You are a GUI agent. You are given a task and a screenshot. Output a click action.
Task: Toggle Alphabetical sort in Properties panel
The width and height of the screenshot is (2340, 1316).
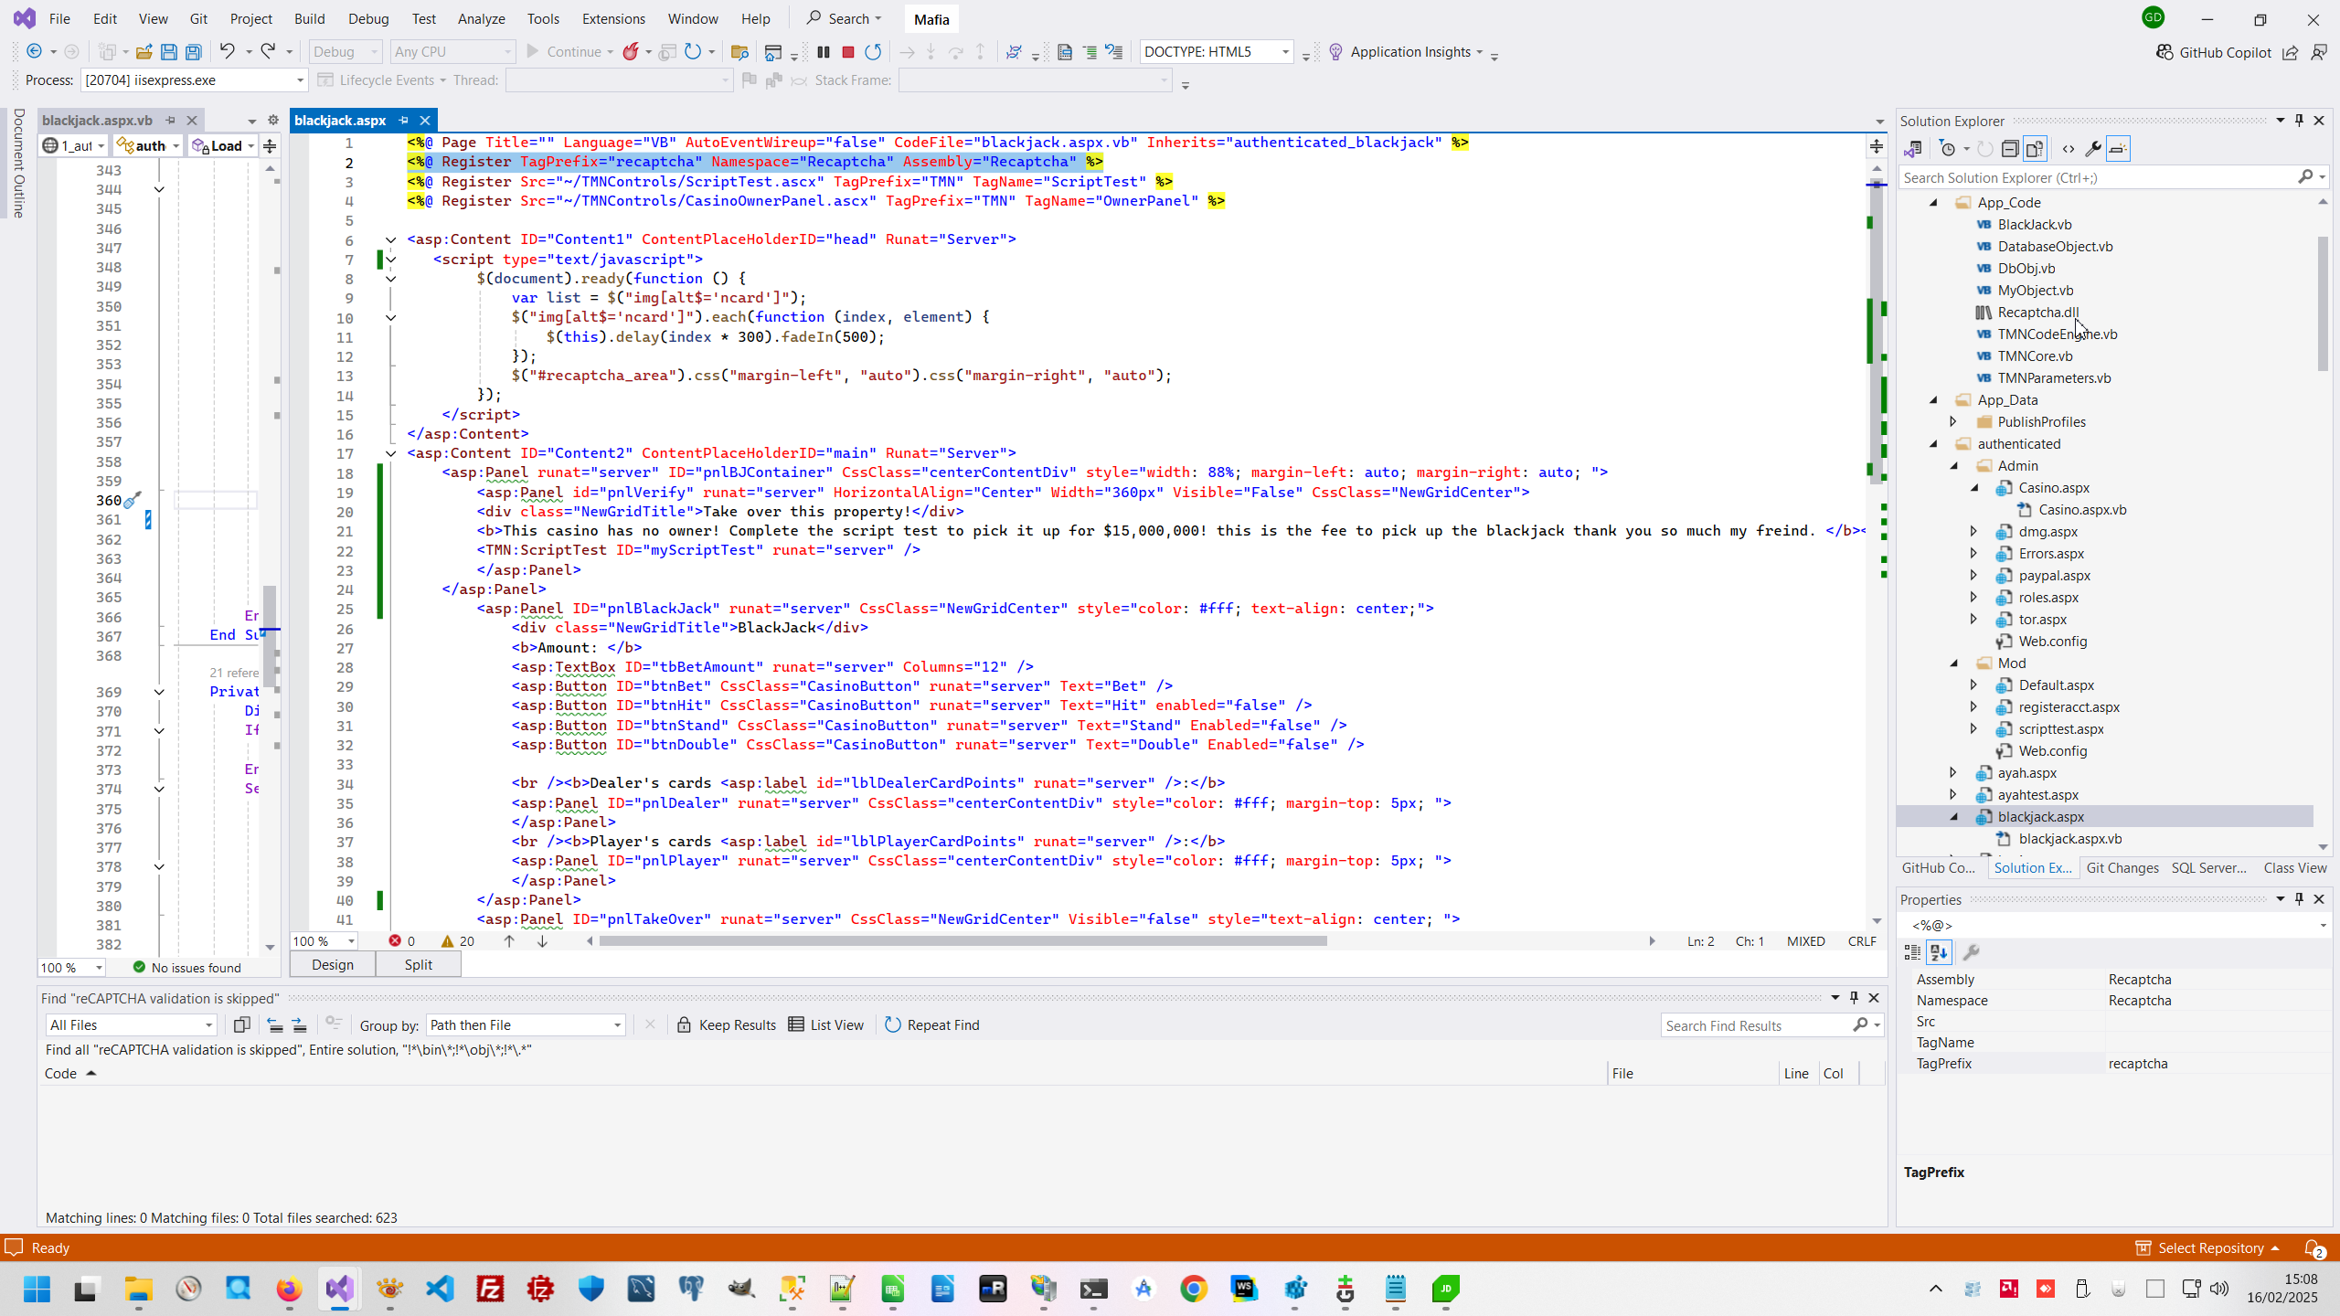pos(1939,952)
